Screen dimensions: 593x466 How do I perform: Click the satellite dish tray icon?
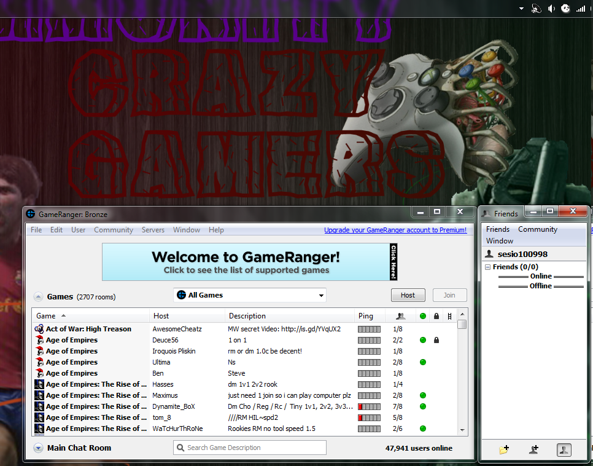pos(536,9)
